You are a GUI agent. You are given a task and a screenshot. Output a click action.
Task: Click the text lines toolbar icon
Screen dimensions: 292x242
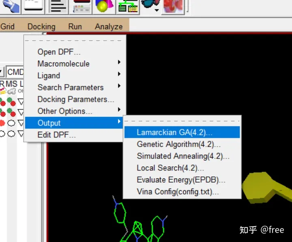[x=58, y=6]
